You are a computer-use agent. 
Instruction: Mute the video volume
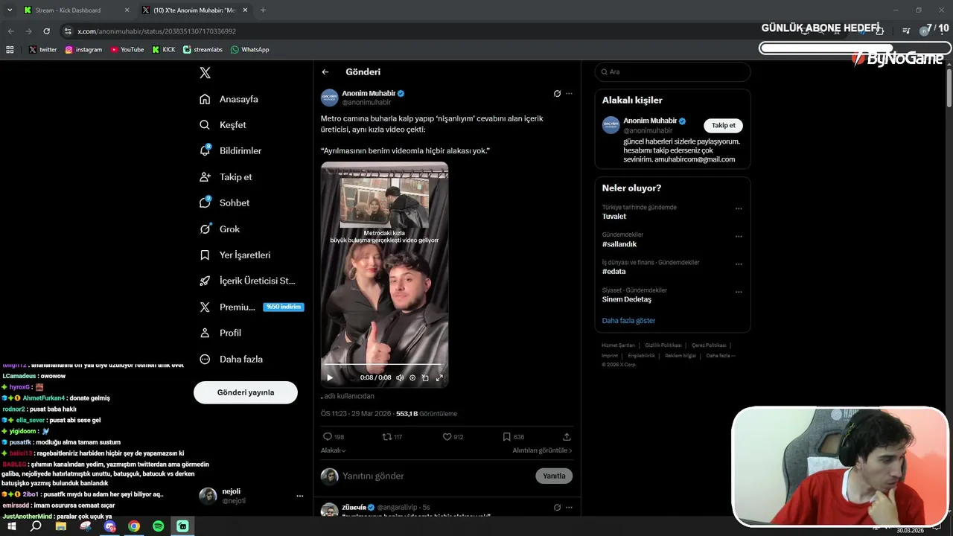400,377
